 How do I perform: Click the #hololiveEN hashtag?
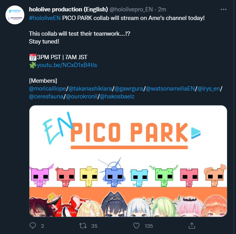(45, 18)
